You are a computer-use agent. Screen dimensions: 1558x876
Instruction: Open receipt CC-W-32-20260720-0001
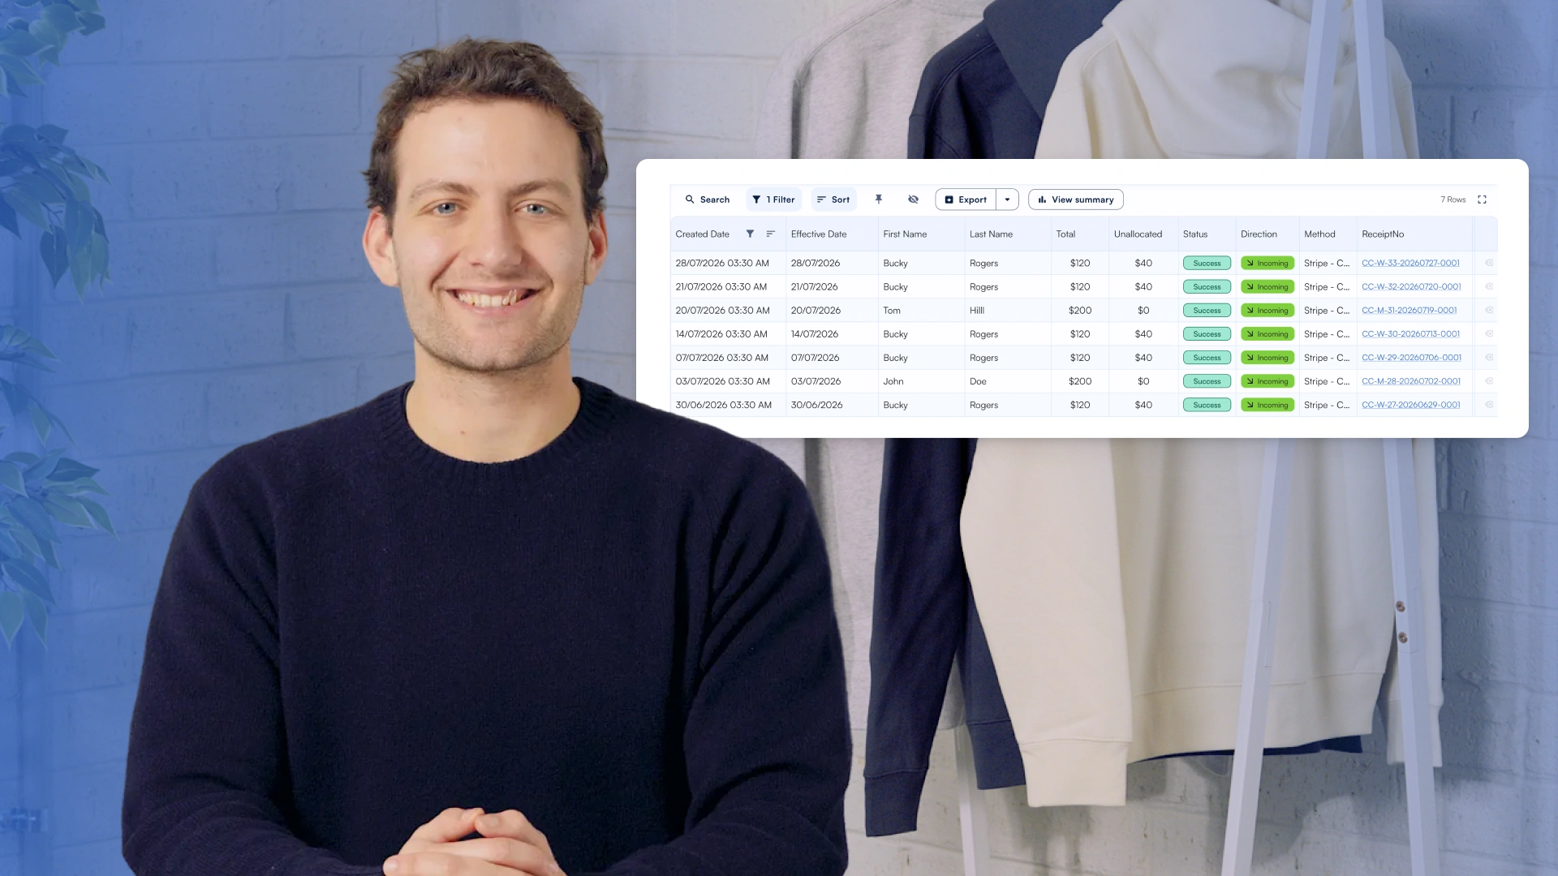click(x=1411, y=287)
